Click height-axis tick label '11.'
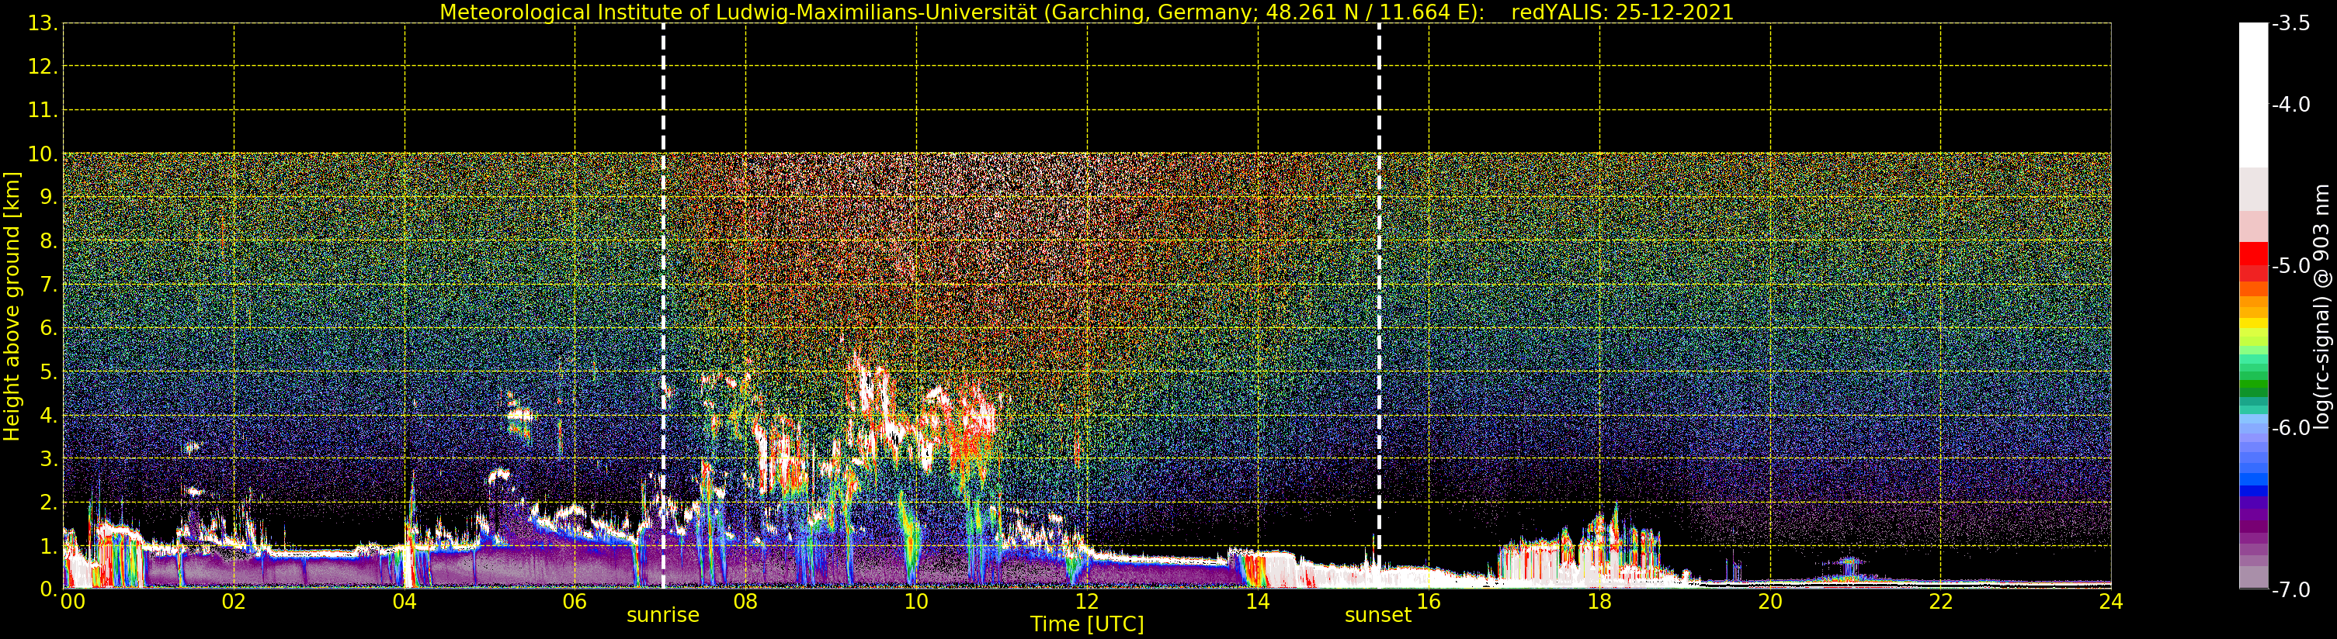2337x639 pixels. 43,111
